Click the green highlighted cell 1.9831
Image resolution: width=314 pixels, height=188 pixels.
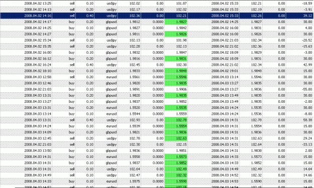(176, 59)
